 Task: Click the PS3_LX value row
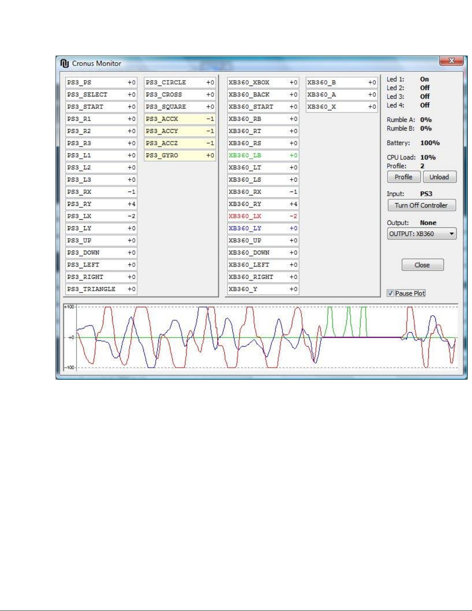pyautogui.click(x=101, y=216)
